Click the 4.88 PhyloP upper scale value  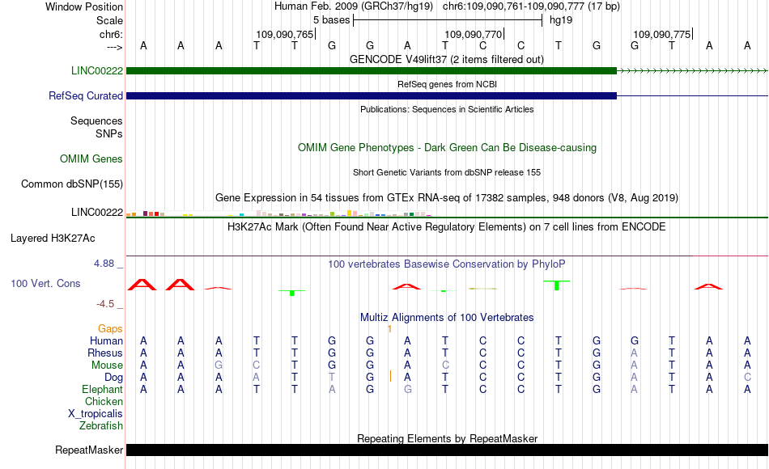104,264
